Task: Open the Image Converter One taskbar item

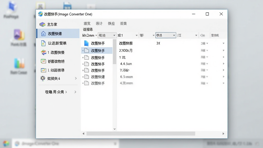Action: click(x=65, y=144)
